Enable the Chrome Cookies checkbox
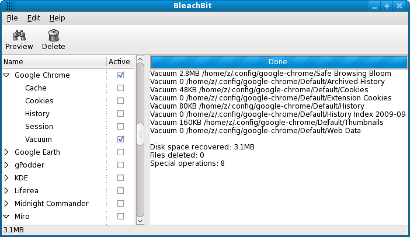This screenshot has width=410, height=237. pyautogui.click(x=120, y=101)
